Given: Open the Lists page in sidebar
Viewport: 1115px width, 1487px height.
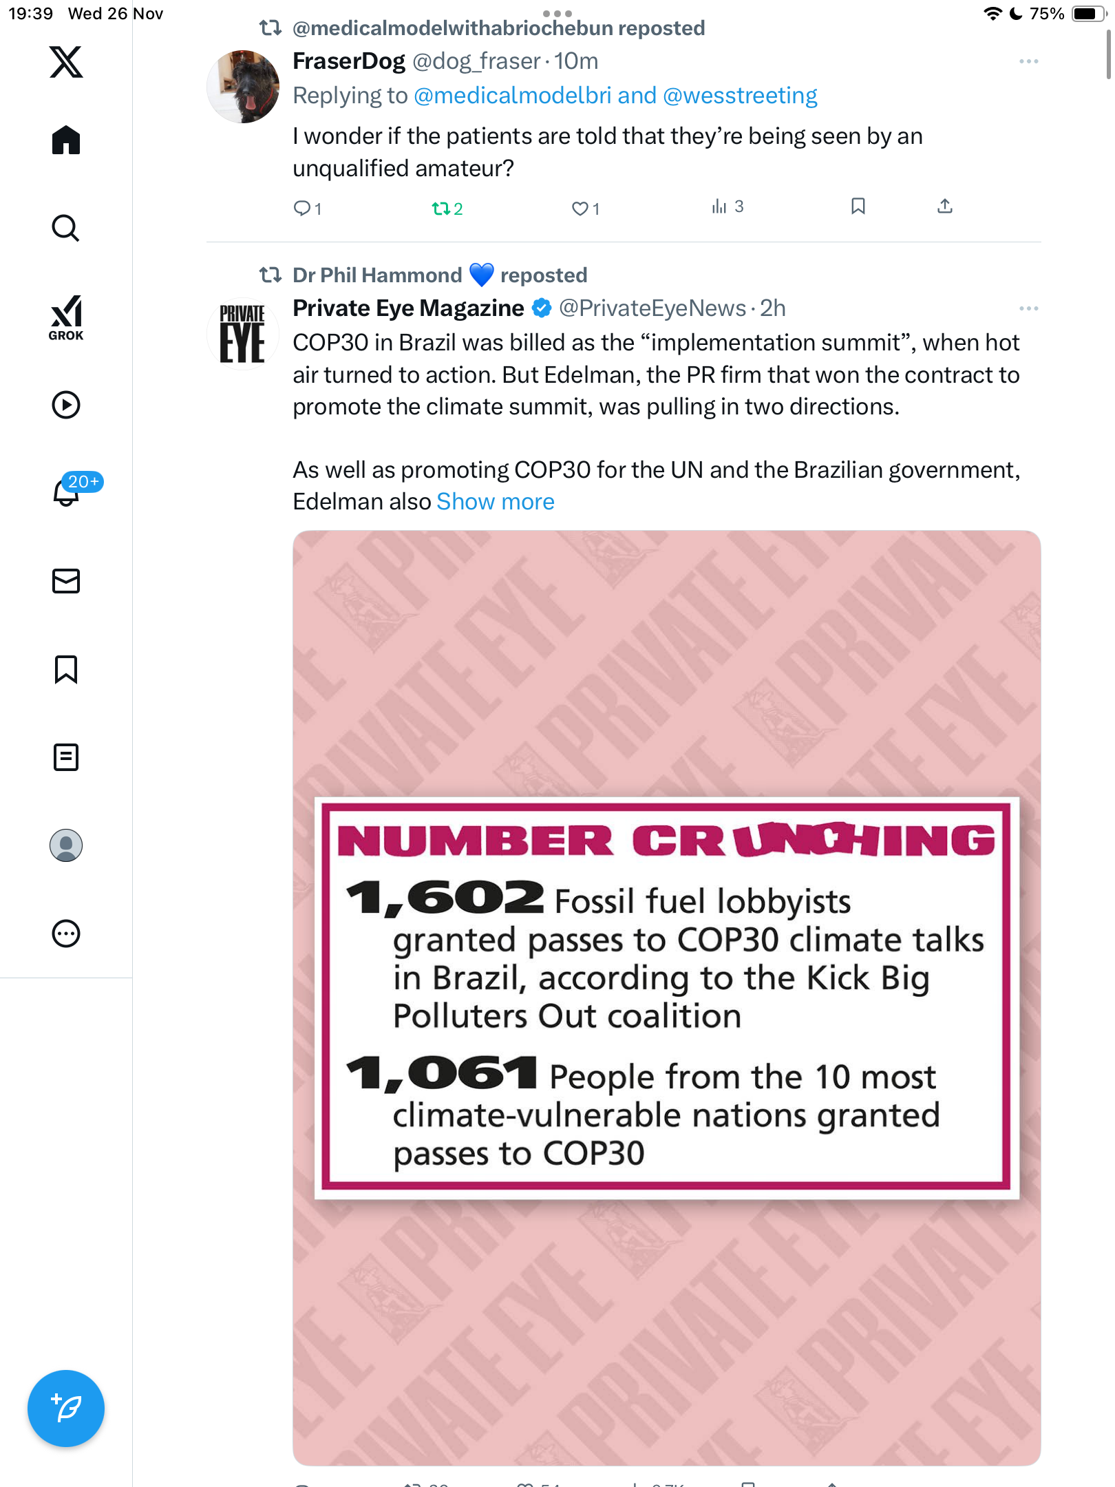Looking at the screenshot, I should point(66,757).
